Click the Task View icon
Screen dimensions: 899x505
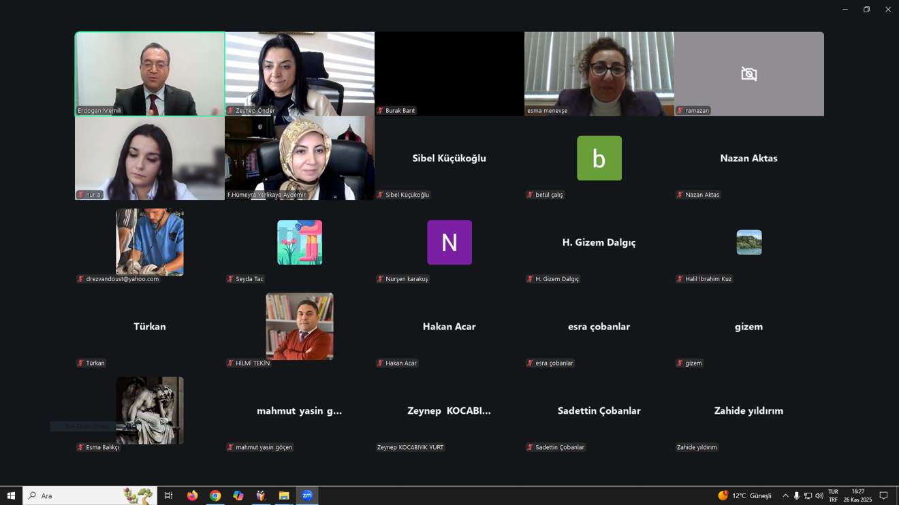(x=168, y=495)
